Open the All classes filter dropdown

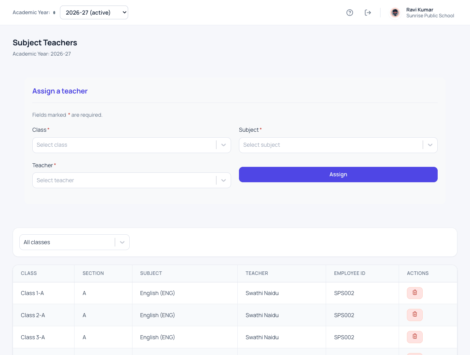click(x=75, y=242)
